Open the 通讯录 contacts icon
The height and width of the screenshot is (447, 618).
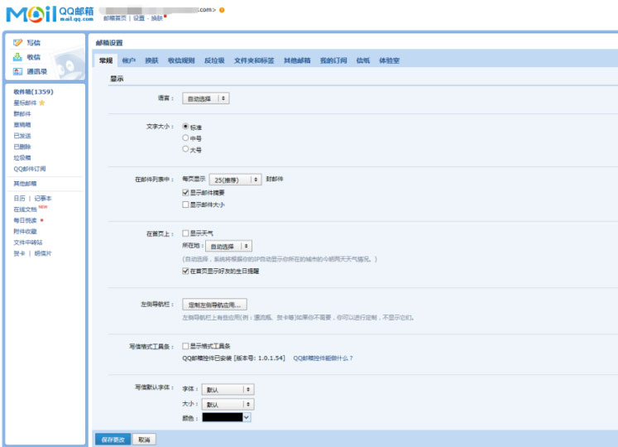[x=18, y=71]
